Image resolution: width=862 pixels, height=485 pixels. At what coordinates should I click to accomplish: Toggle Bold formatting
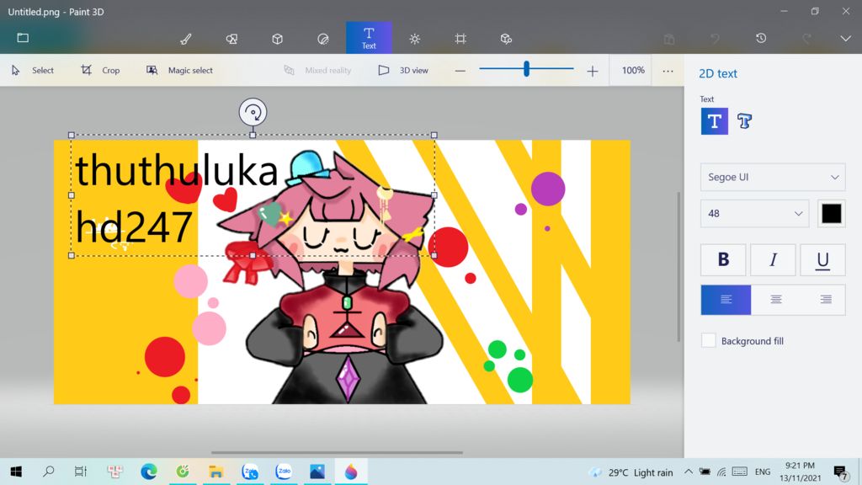(x=723, y=259)
